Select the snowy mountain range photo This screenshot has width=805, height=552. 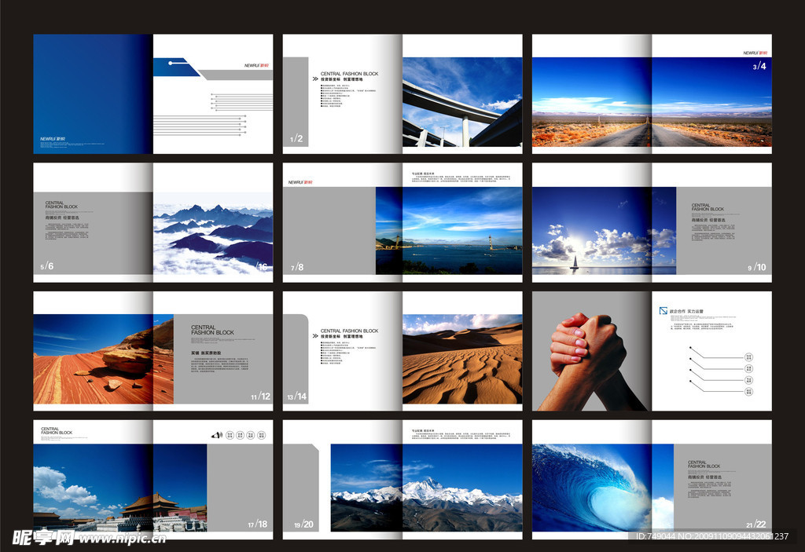[x=426, y=488]
